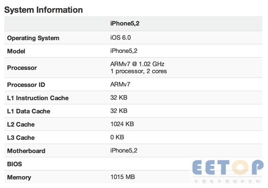This screenshot has height=188, width=268.
Task: Click the L1 Data Cache label
Action: [28, 111]
